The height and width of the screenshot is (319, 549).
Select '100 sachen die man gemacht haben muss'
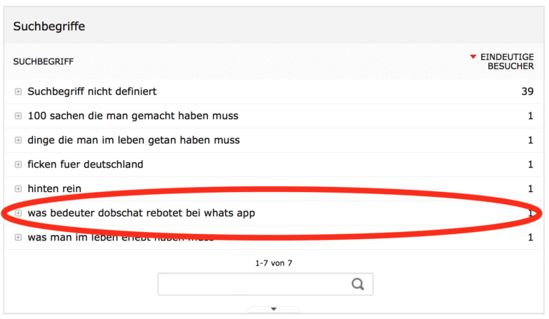133,116
